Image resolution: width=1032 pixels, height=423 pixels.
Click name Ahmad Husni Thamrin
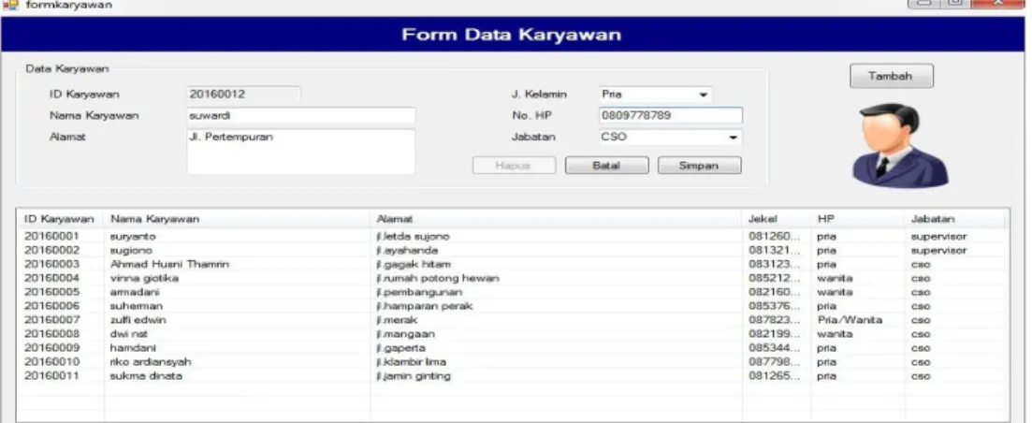(169, 265)
